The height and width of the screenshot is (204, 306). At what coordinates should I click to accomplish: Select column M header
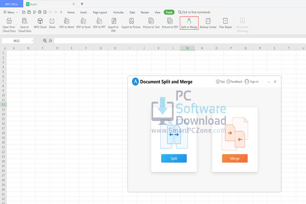[x=187, y=48]
